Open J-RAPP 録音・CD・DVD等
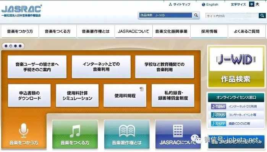Screen dimensions: 267x152 click(236, 123)
